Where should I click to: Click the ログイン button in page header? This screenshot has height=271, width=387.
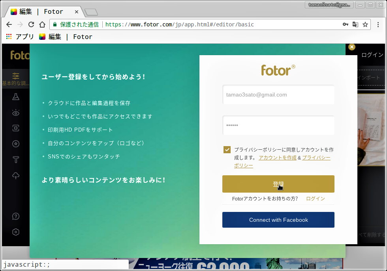(x=372, y=55)
